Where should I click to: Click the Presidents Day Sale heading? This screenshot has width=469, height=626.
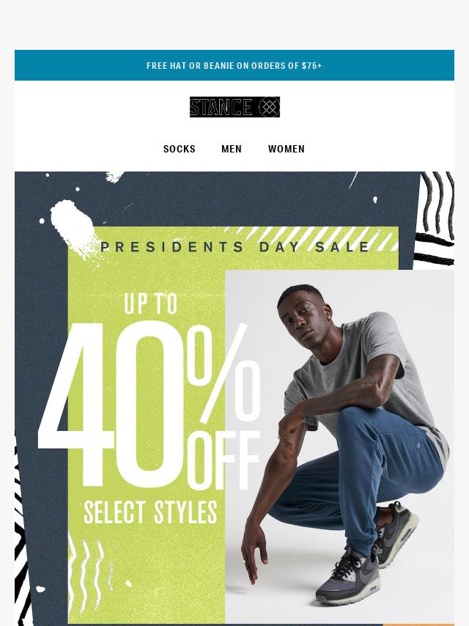pyautogui.click(x=235, y=247)
